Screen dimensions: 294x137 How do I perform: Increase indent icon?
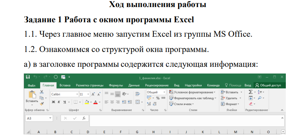click(x=130, y=102)
